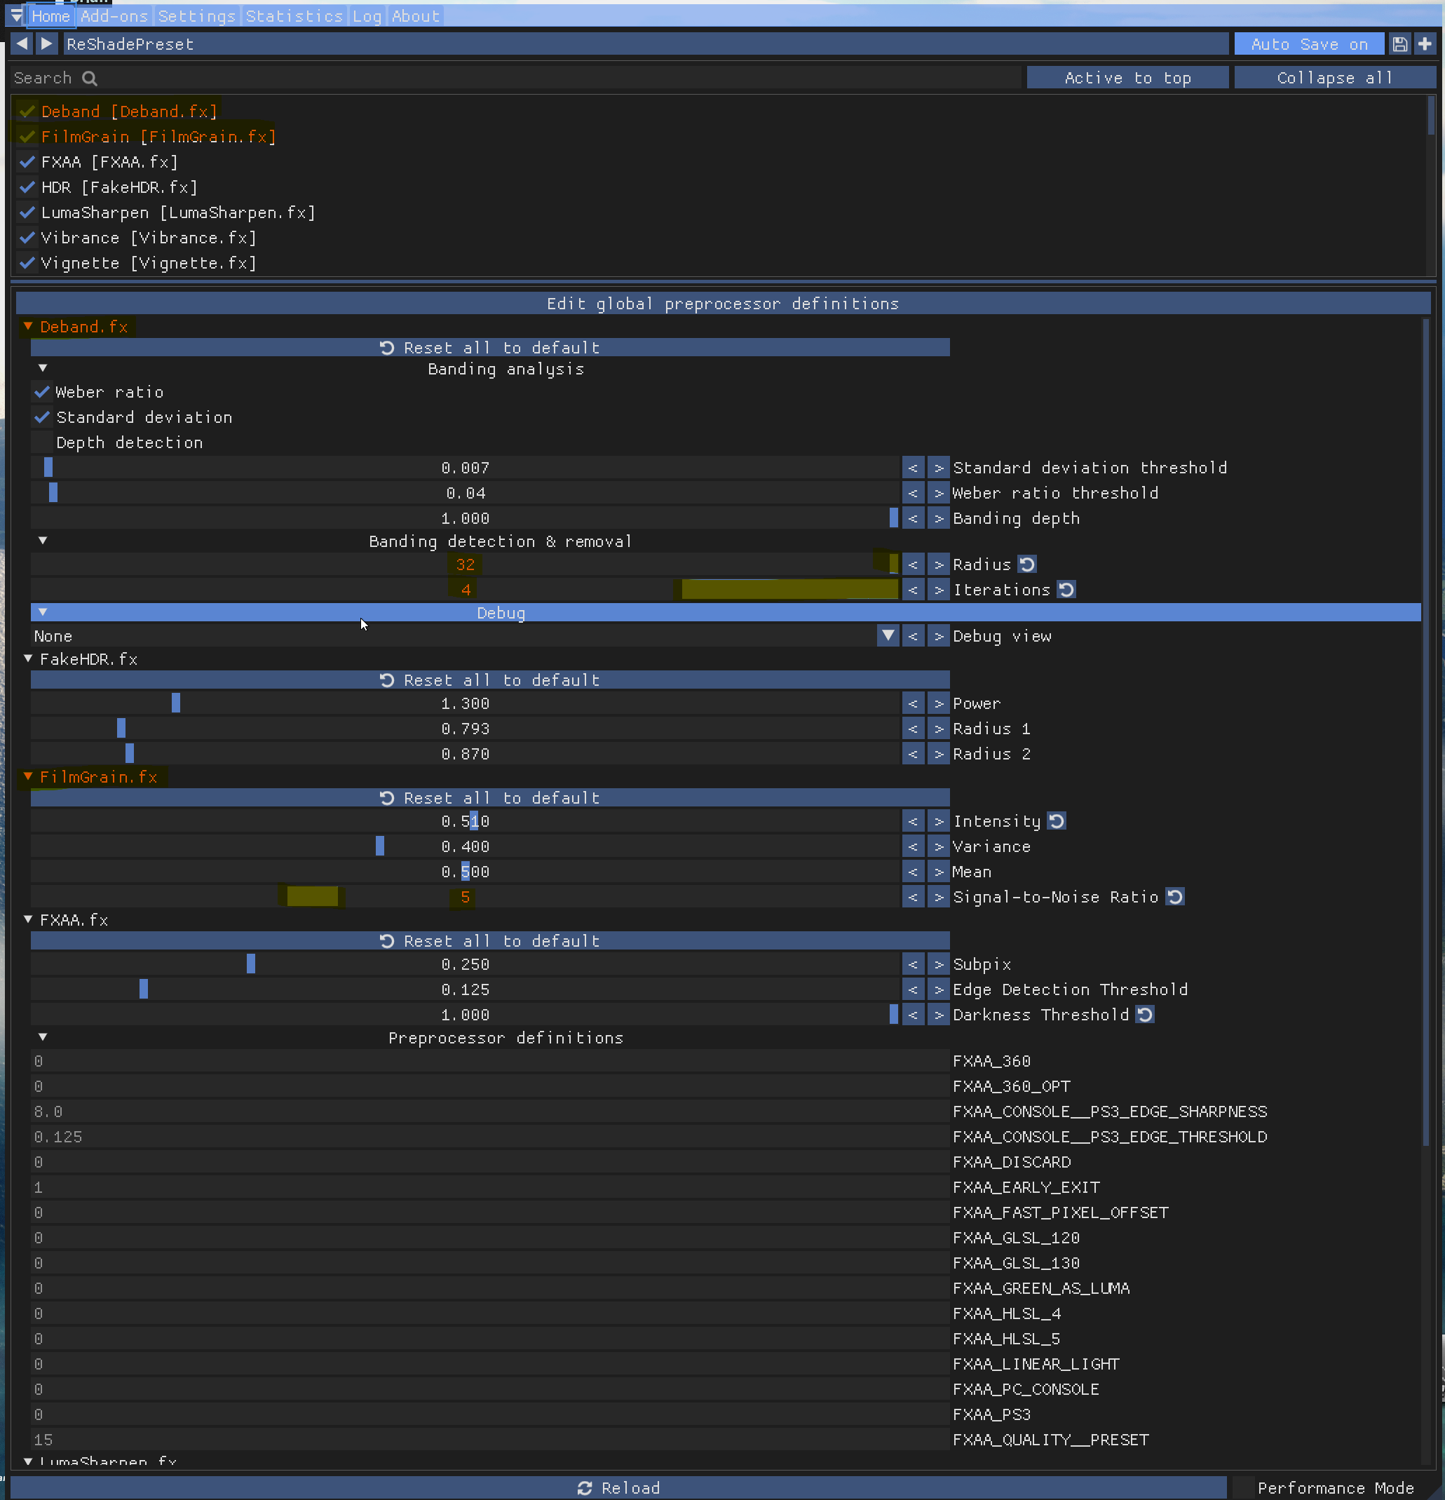Increase FilmGrain Mean value
The width and height of the screenshot is (1445, 1500).
pos(939,872)
